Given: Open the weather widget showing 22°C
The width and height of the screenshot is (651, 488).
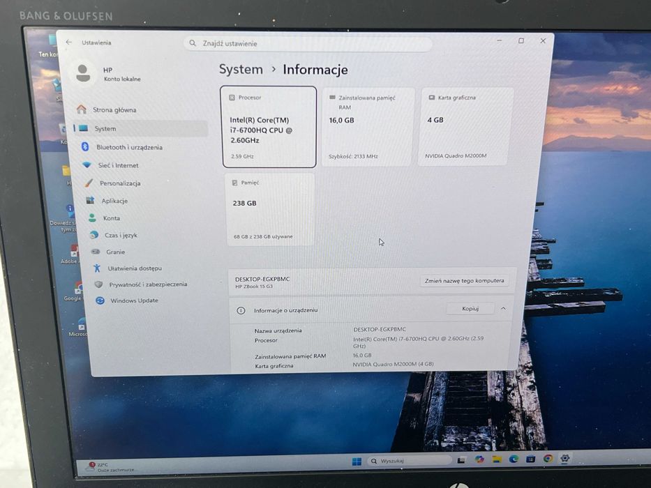Looking at the screenshot, I should (x=110, y=467).
